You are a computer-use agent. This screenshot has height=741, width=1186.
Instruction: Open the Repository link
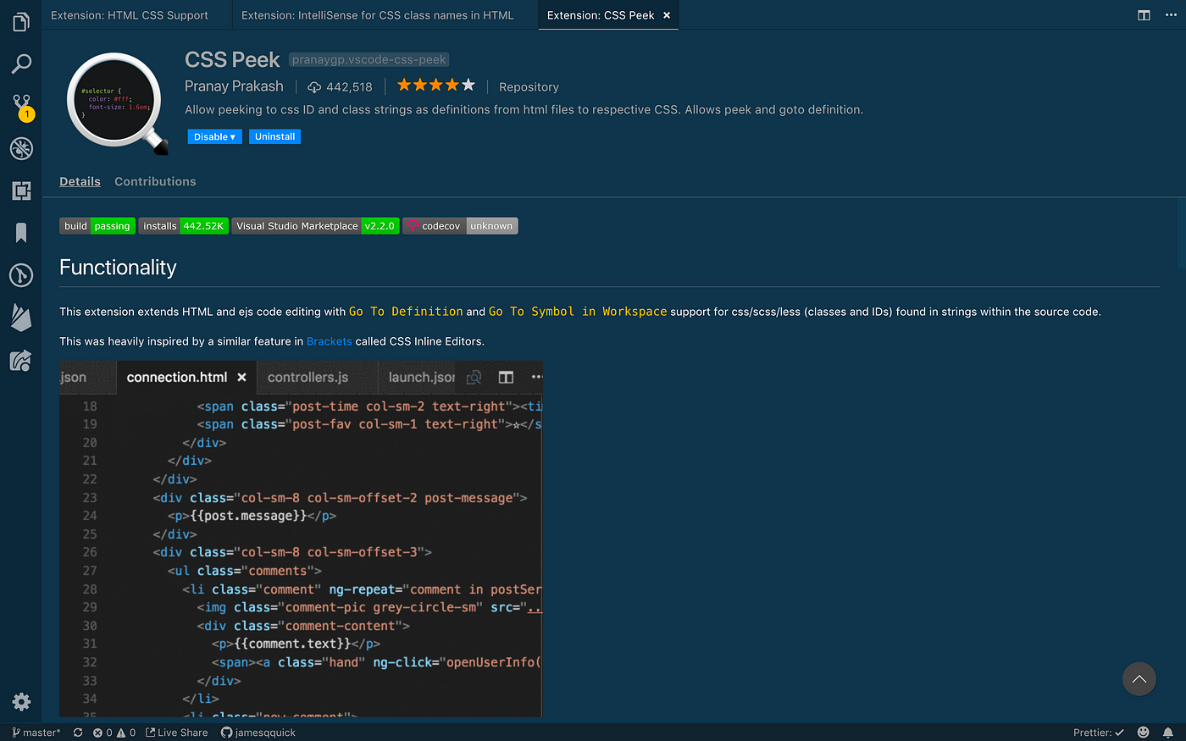pyautogui.click(x=529, y=87)
